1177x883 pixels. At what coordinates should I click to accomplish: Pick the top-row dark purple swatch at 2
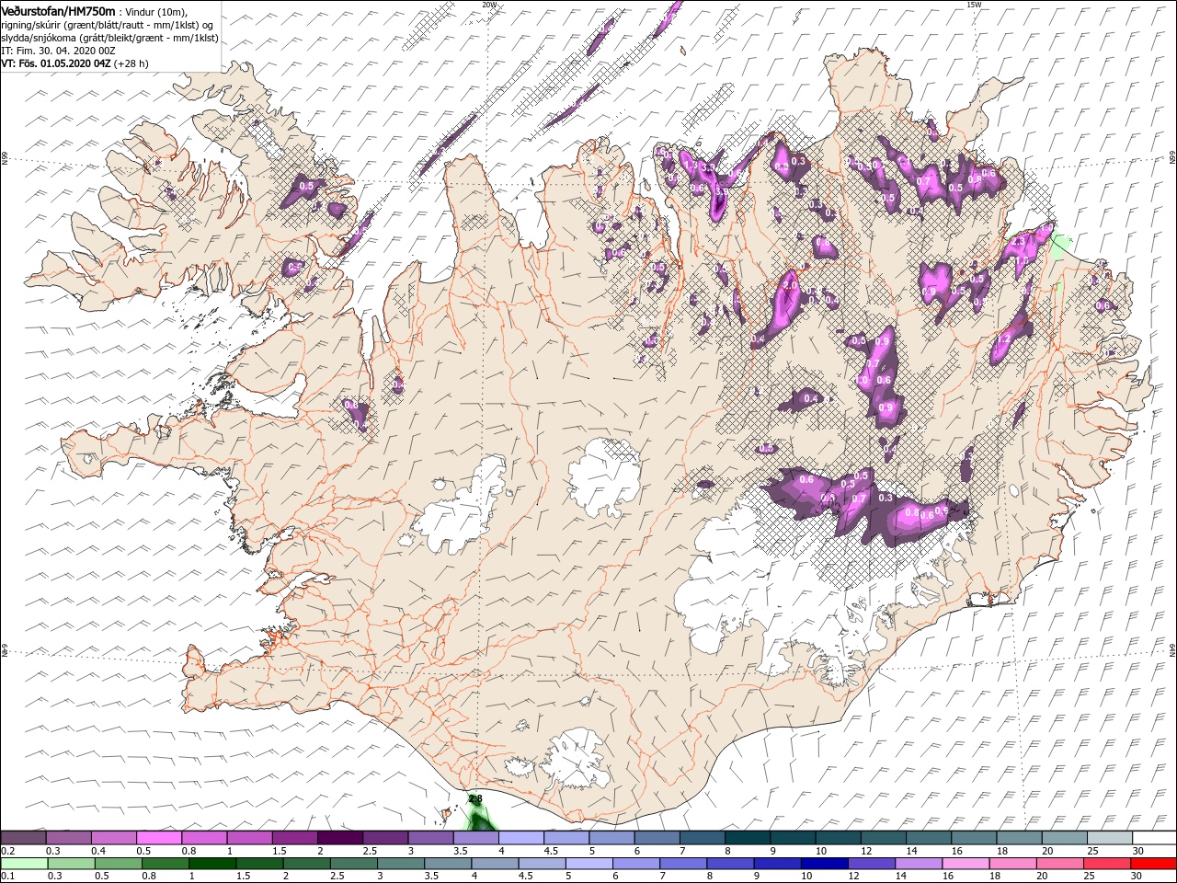(340, 838)
